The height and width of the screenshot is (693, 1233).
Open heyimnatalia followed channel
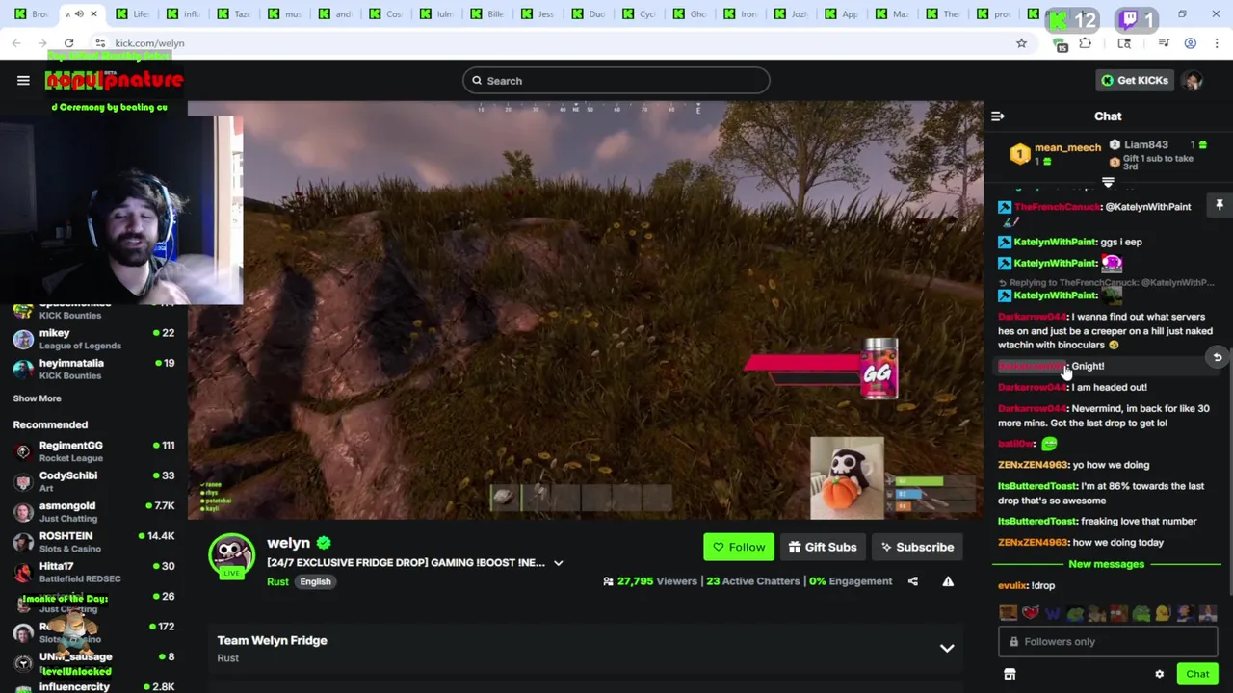[x=93, y=370]
